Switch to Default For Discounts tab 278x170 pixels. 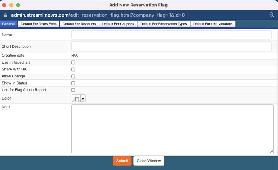coord(79,24)
